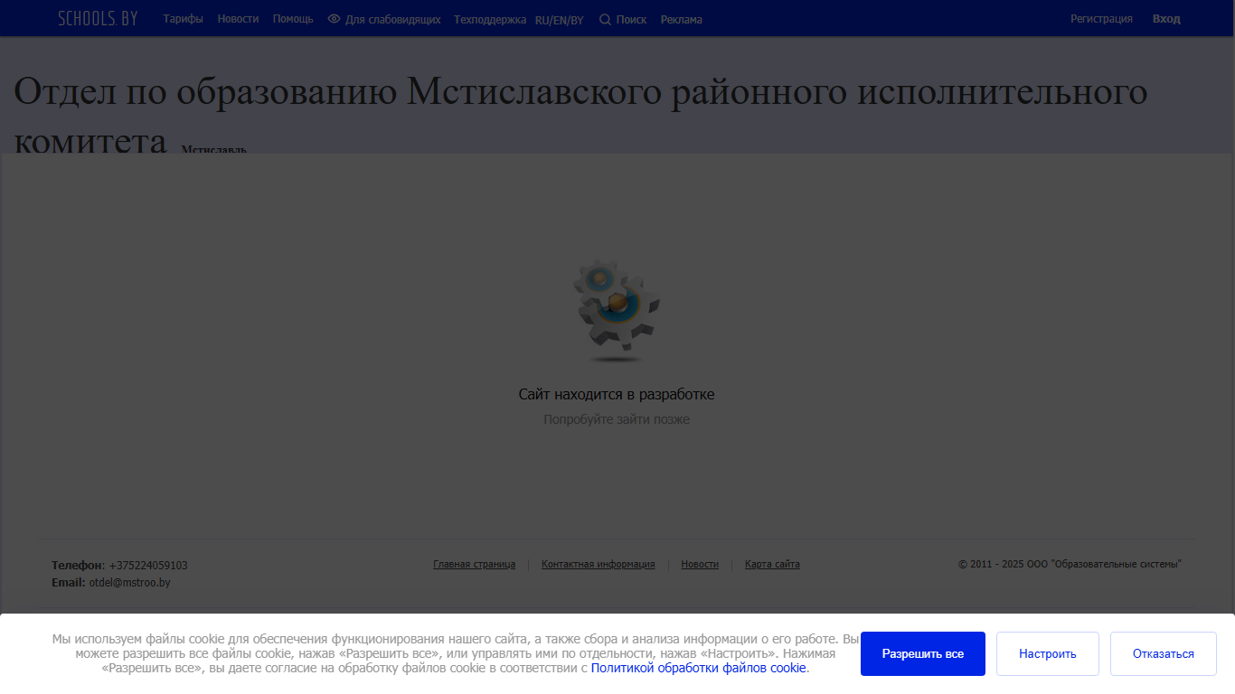Go to Регистрация page
This screenshot has width=1235, height=694.
1101,19
